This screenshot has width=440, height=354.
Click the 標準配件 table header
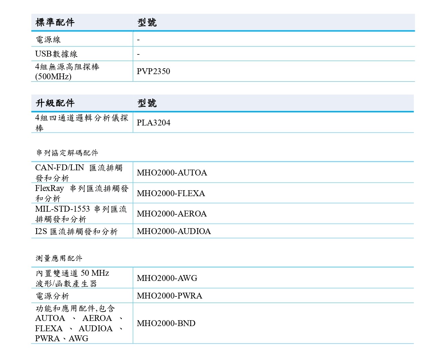pyautogui.click(x=55, y=22)
